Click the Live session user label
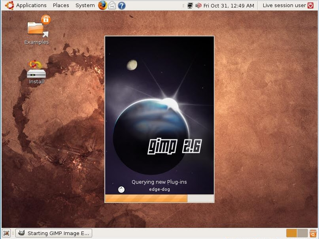319x239 pixels. click(x=284, y=6)
